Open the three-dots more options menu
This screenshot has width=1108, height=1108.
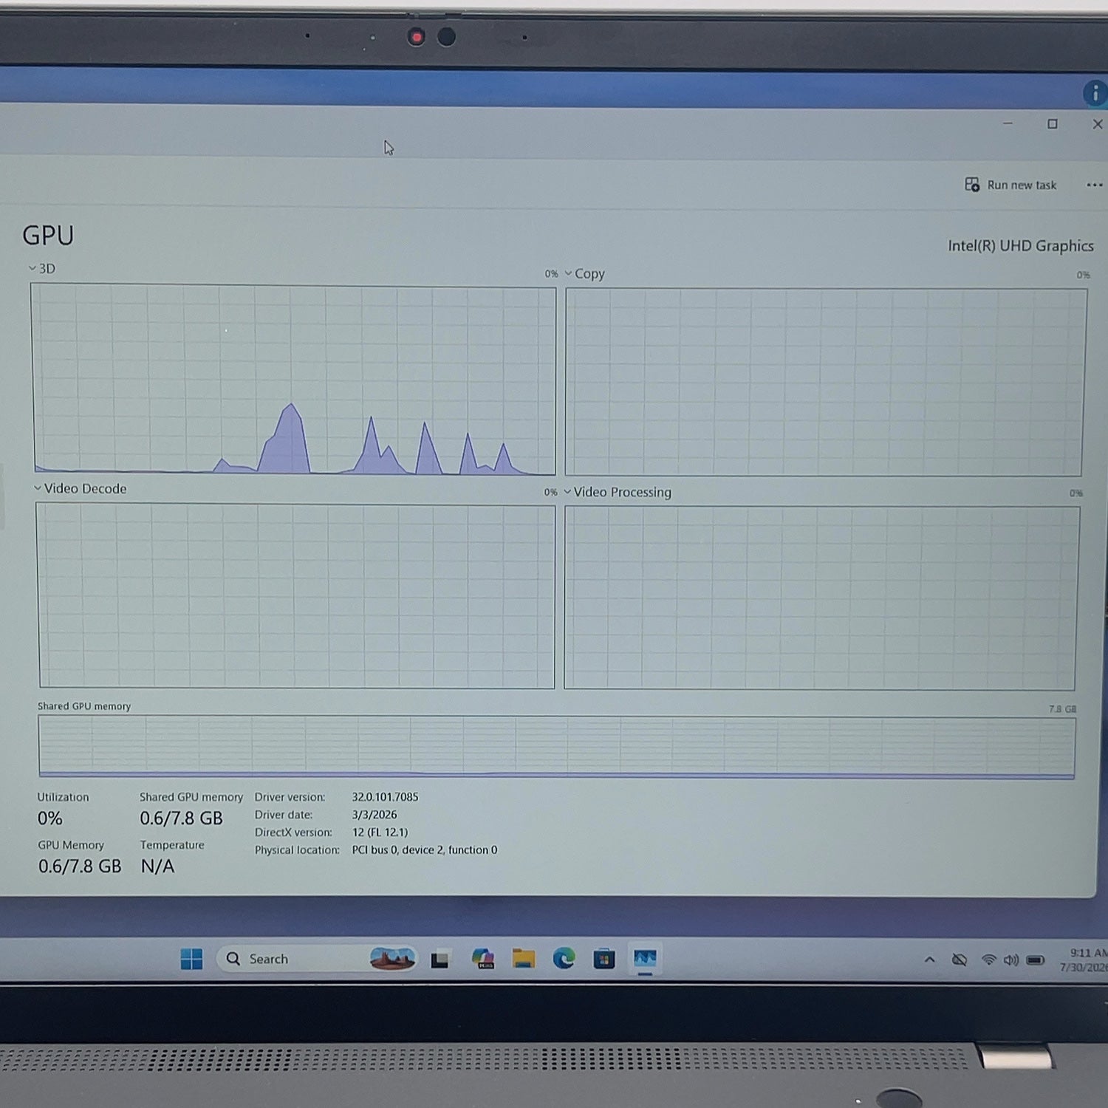1094,185
